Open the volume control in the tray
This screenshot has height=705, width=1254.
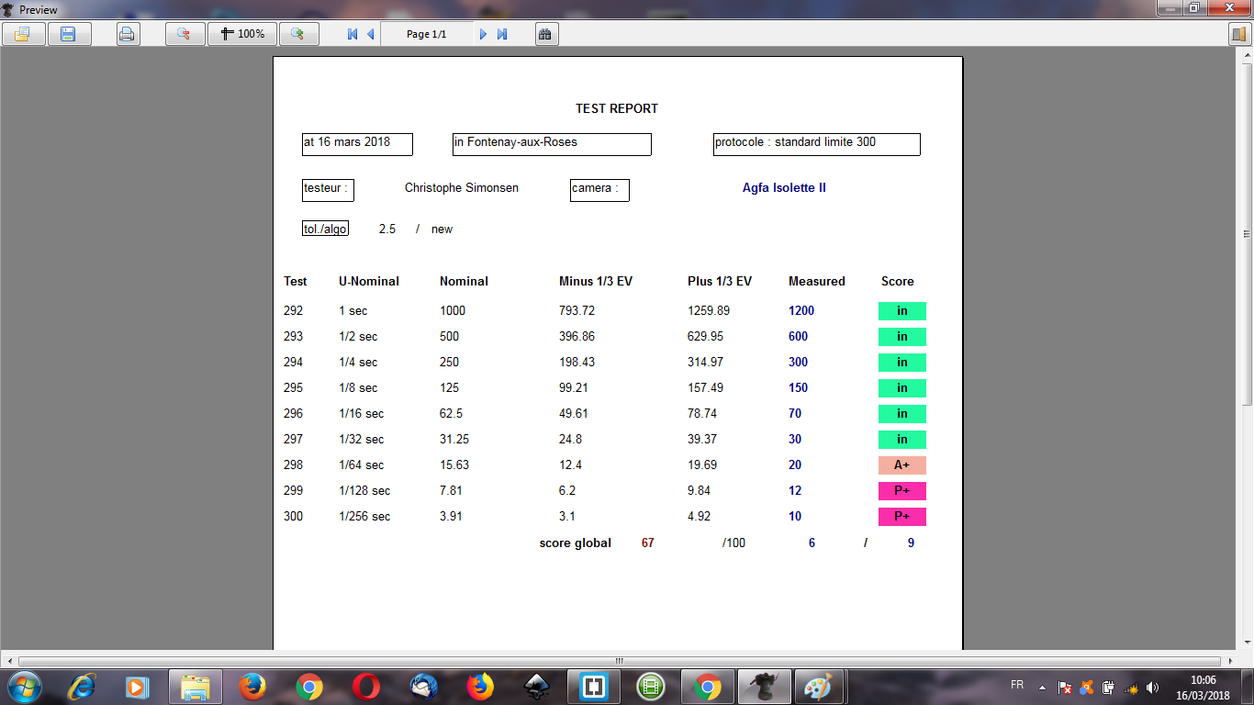1152,687
